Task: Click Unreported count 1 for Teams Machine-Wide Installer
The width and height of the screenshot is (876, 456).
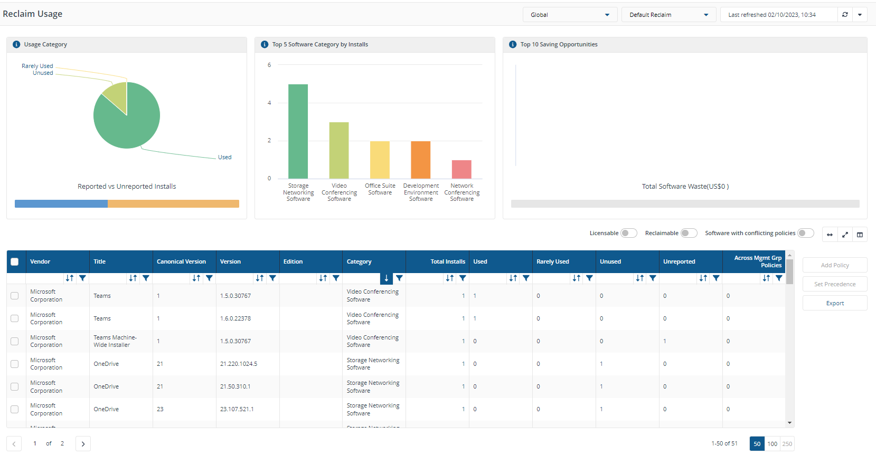Action: coord(665,341)
